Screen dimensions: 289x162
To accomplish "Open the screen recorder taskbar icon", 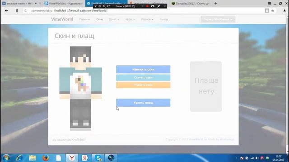I will [111, 158].
